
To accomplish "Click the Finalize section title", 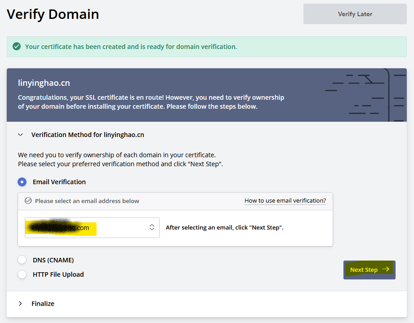I will point(43,304).
